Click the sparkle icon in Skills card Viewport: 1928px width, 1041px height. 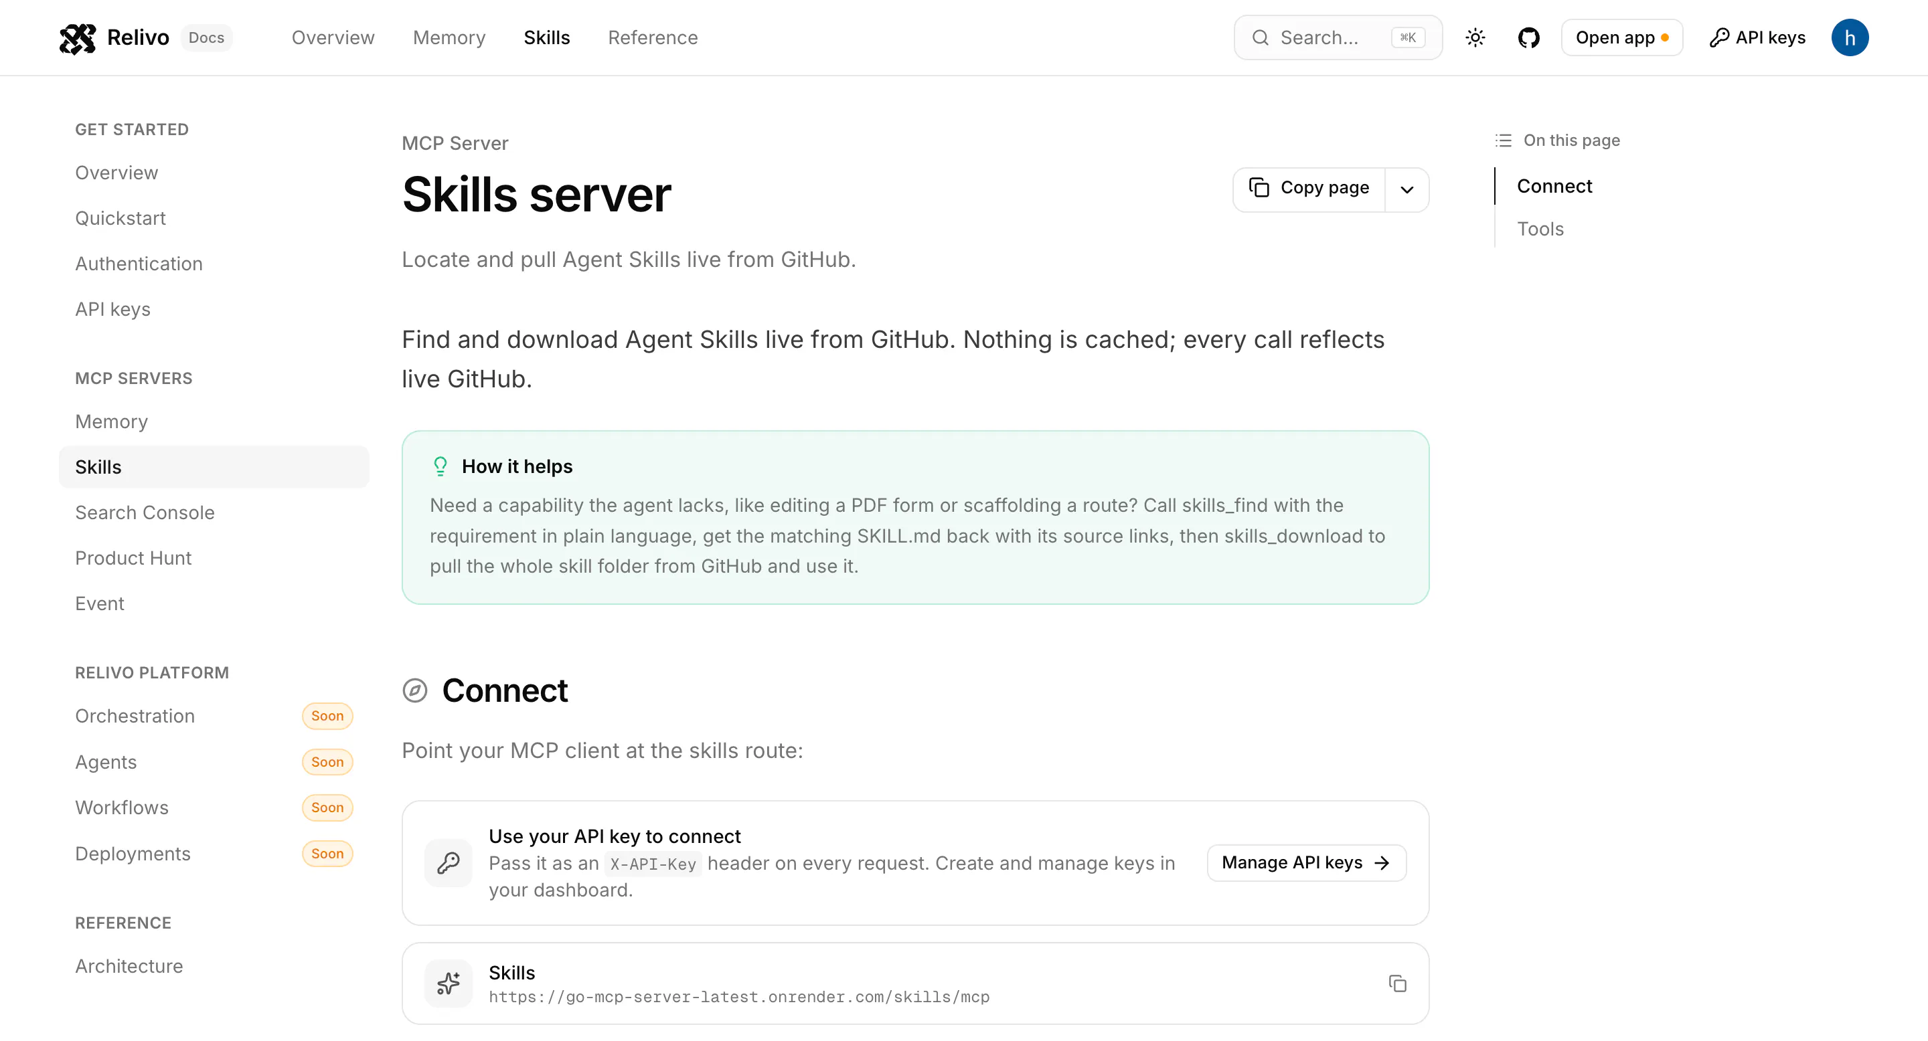tap(449, 983)
